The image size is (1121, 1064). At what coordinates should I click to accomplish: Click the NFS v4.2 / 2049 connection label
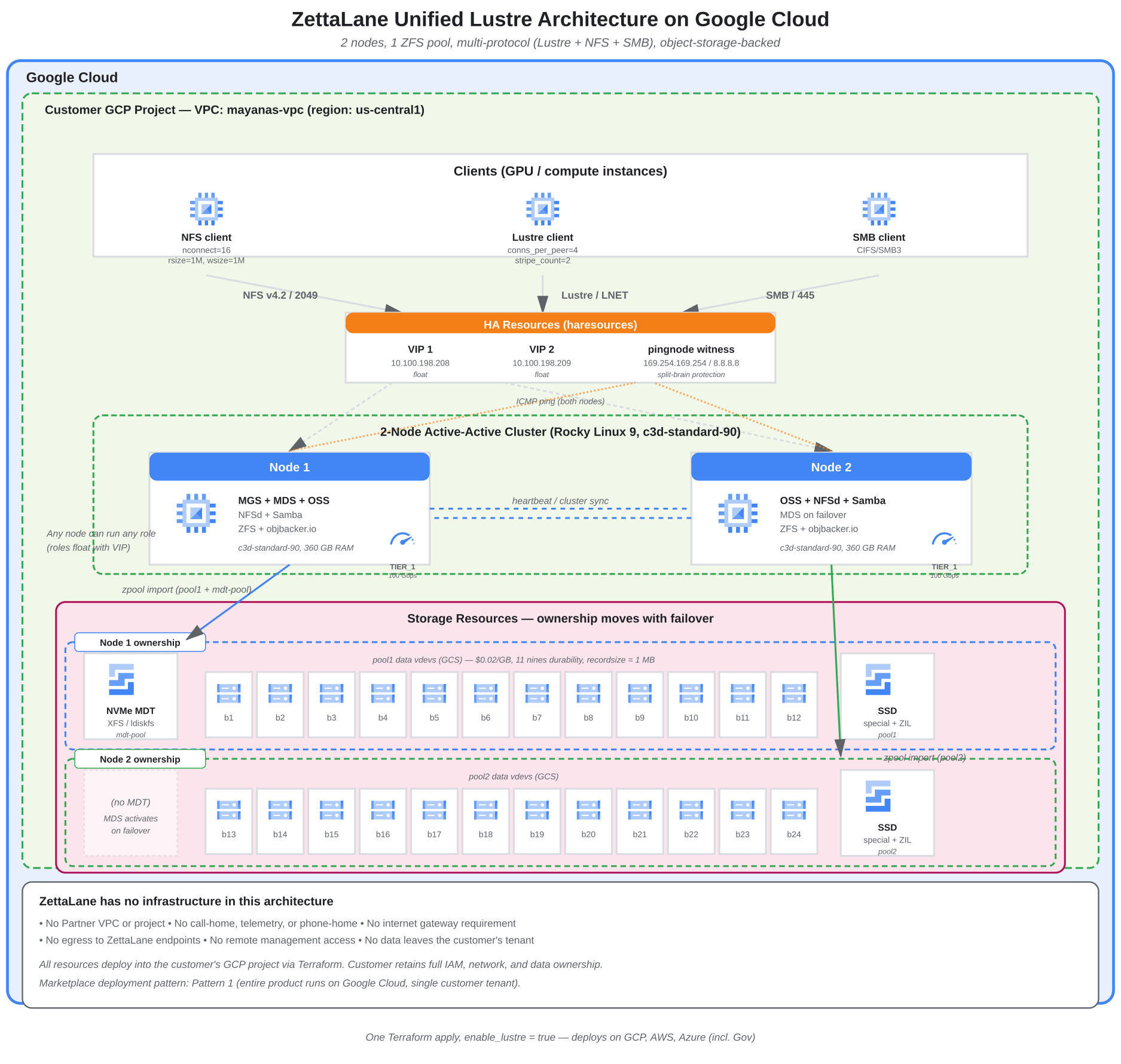[280, 295]
